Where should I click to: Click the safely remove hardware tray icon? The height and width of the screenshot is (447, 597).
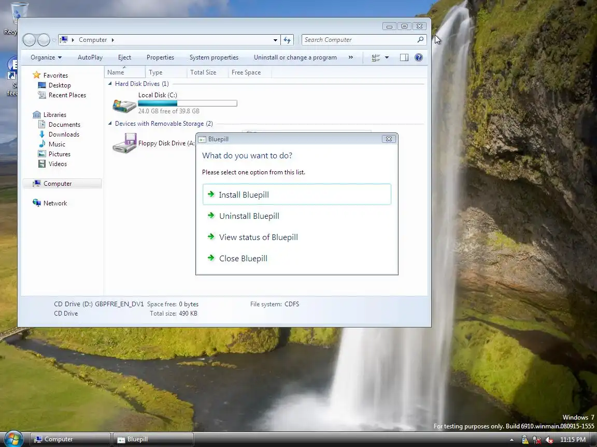[524, 440]
